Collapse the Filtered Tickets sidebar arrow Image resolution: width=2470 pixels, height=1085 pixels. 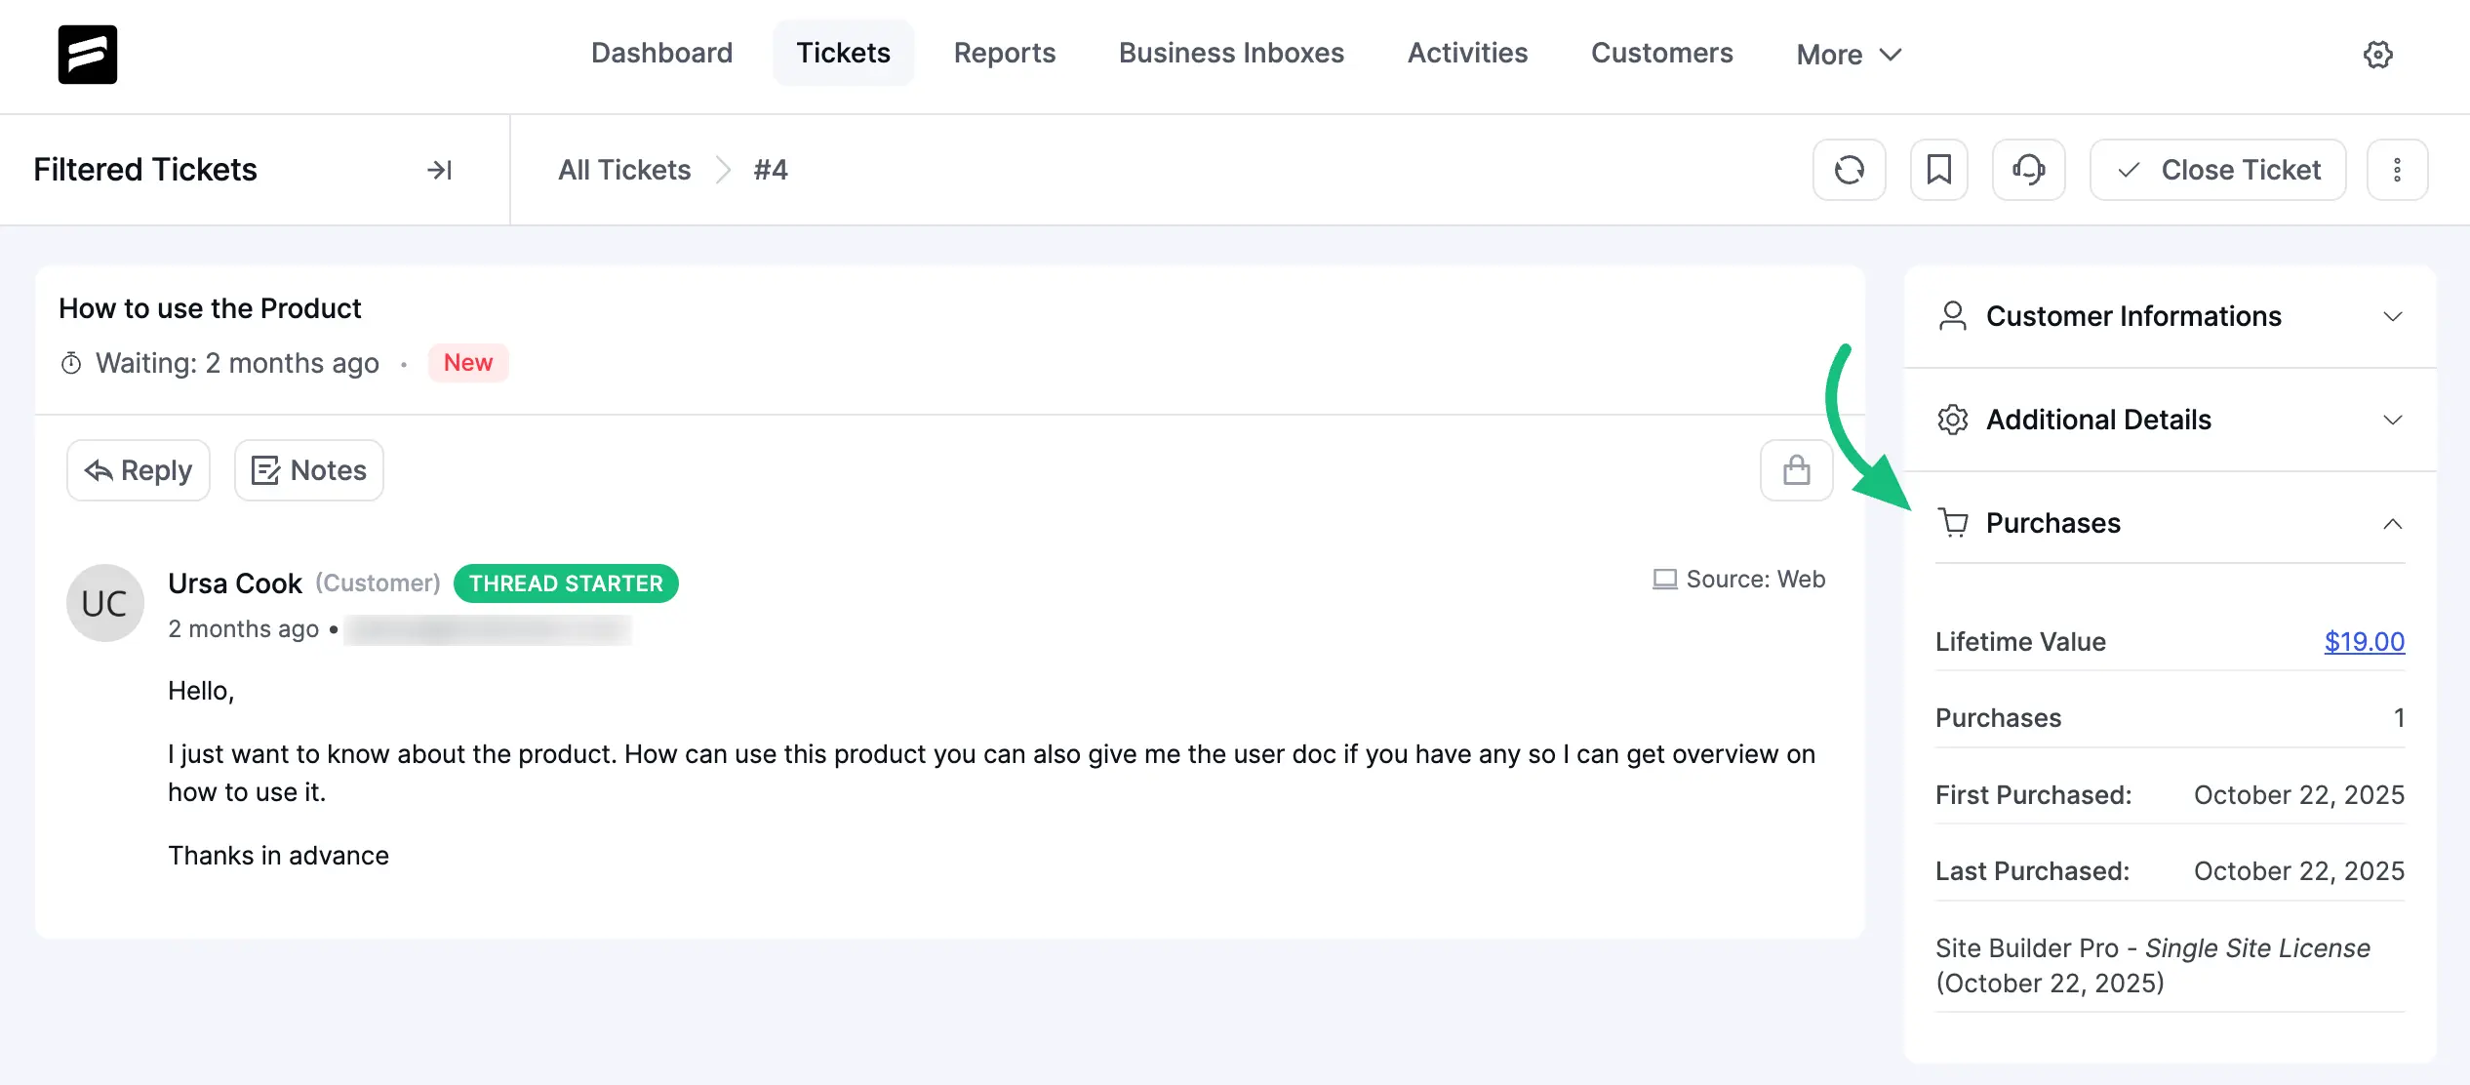tap(439, 170)
